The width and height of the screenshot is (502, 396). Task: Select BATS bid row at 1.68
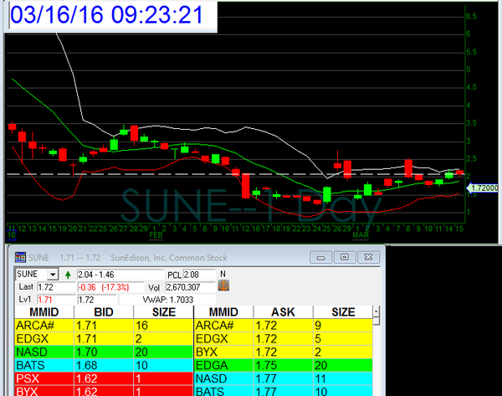[x=104, y=365]
